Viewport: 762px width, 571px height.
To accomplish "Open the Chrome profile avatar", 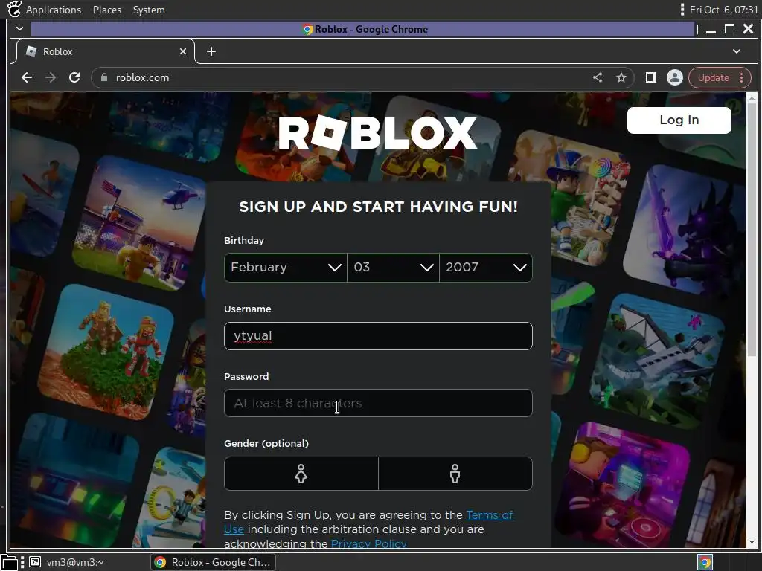I will (x=674, y=77).
